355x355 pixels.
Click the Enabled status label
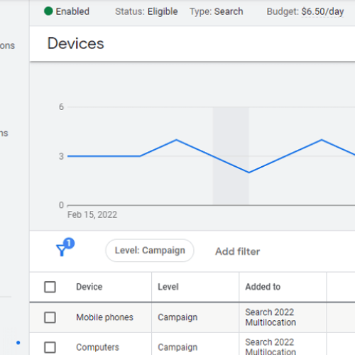(72, 11)
